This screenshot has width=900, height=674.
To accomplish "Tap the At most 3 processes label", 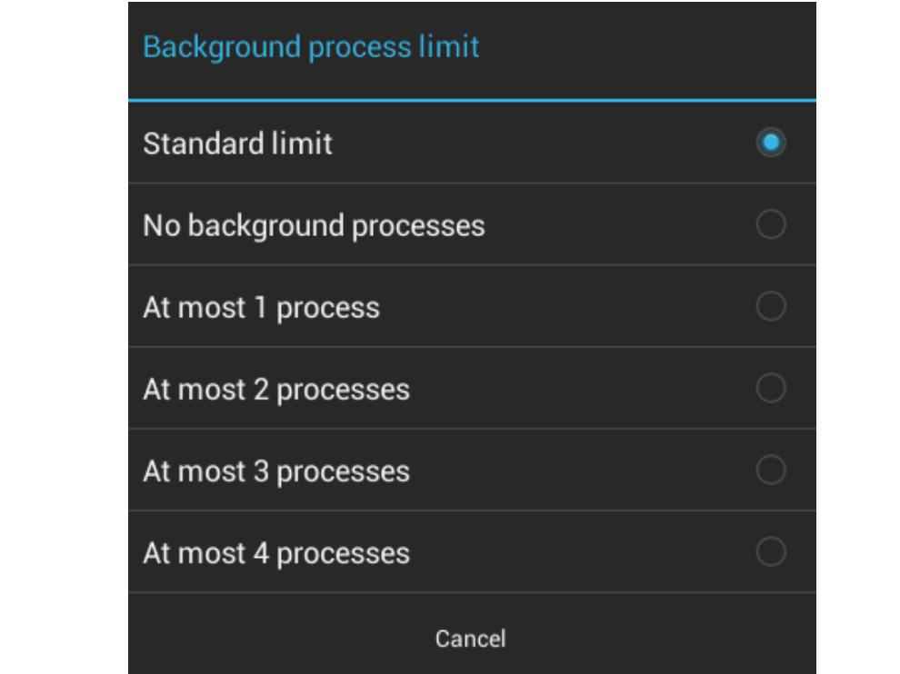I will [276, 472].
